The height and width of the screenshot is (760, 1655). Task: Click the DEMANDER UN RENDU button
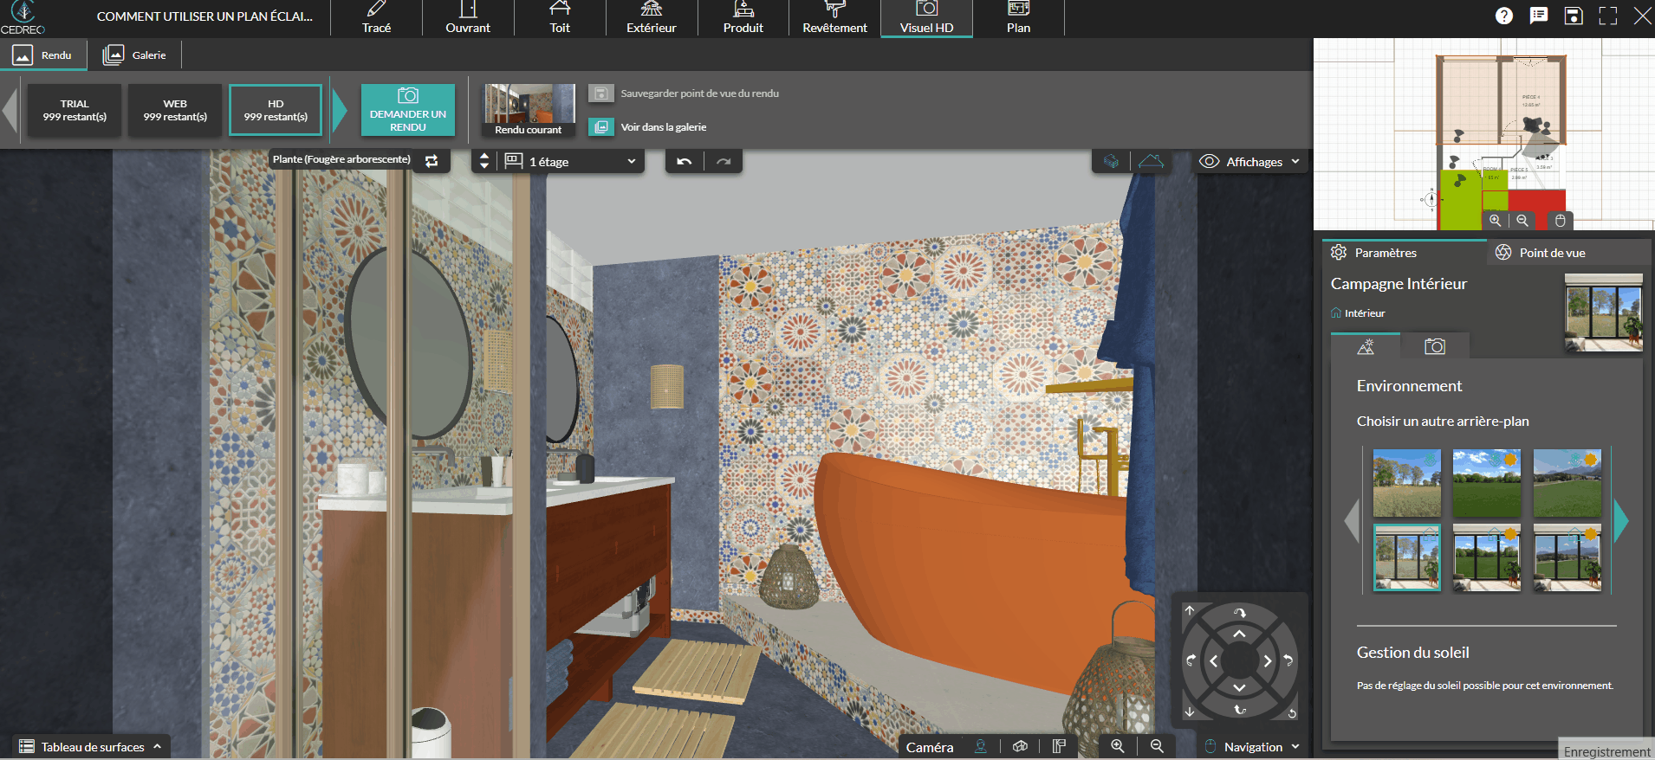coord(408,110)
